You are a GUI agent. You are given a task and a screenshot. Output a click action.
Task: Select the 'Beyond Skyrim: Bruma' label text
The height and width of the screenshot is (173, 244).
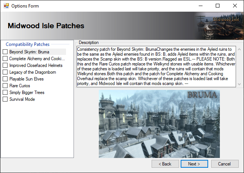(x=29, y=52)
